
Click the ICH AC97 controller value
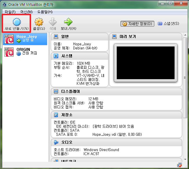(x=91, y=154)
